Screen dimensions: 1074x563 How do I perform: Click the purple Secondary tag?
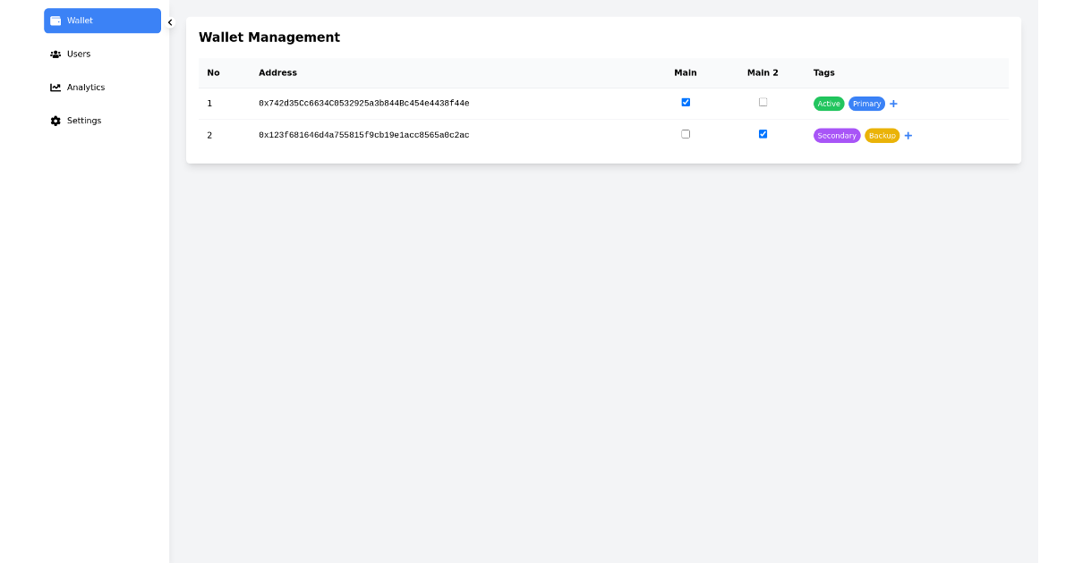837,135
